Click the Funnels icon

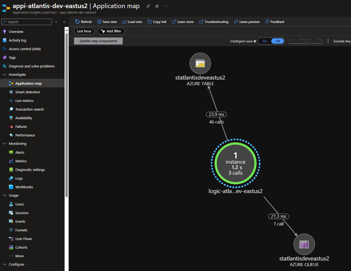point(11,230)
